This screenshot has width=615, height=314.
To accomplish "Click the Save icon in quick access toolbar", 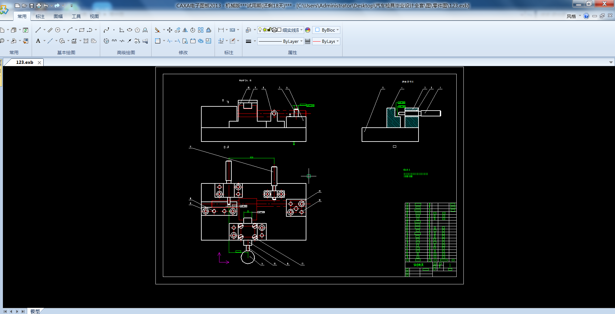I will 32,5.
